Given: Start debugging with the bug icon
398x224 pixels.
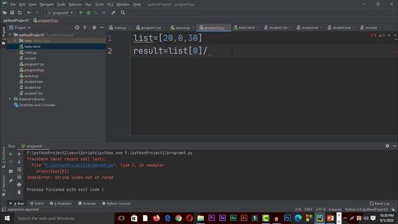Looking at the screenshot, I should point(88,12).
